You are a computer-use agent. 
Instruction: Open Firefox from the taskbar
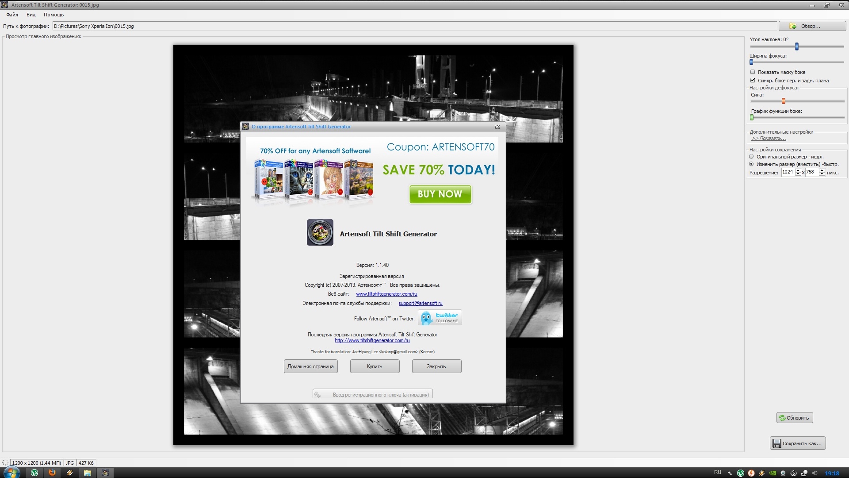52,473
